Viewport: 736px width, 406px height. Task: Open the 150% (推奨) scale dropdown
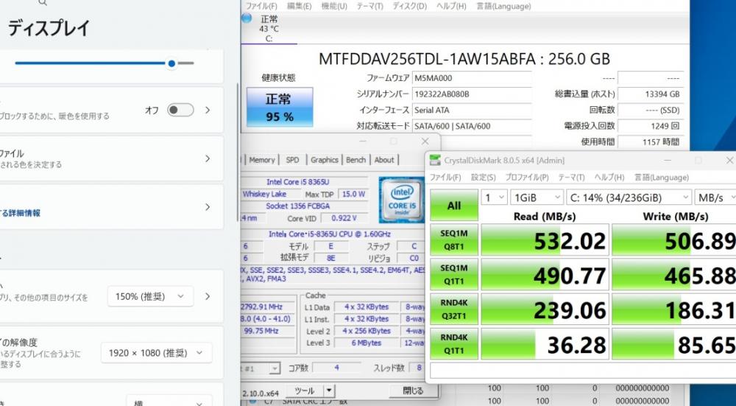(x=150, y=296)
